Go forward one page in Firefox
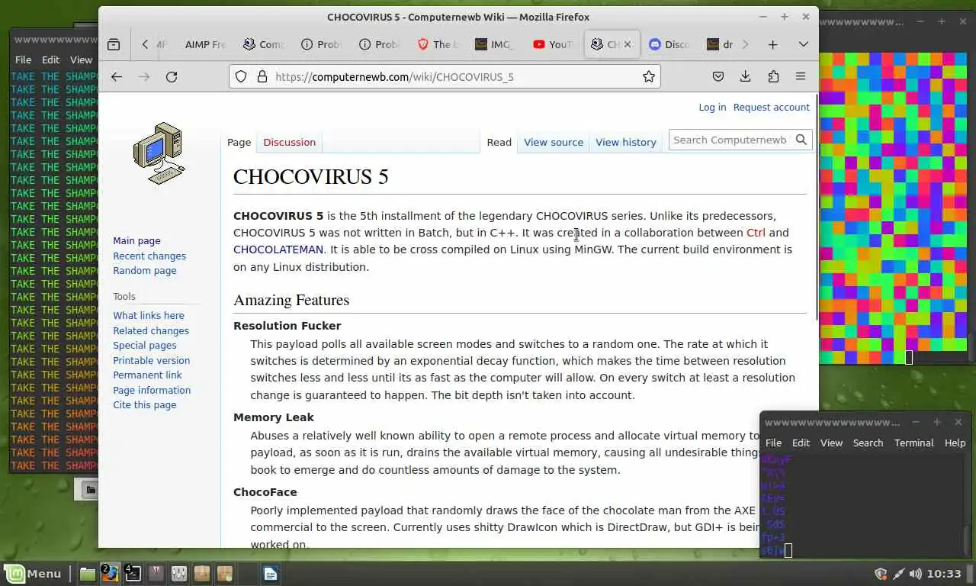This screenshot has height=586, width=976. coord(144,76)
